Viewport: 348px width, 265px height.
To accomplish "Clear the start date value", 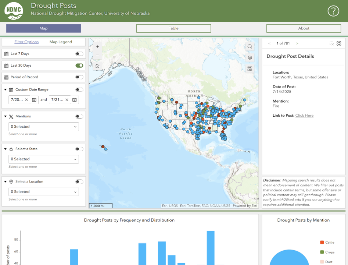I will tap(26, 100).
